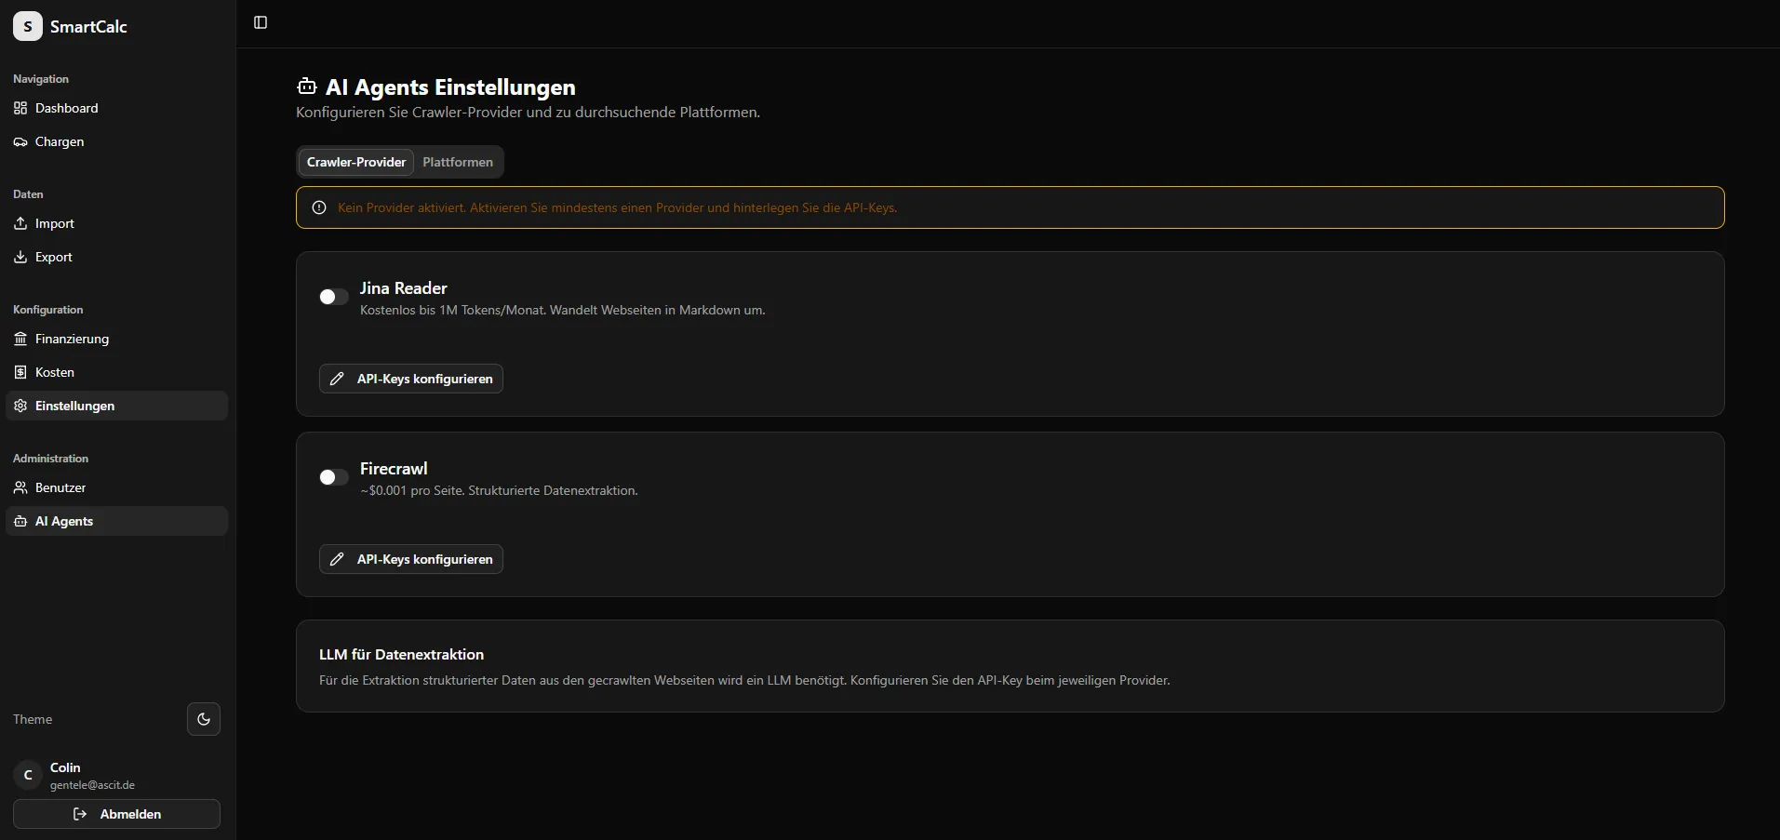
Task: Click the Export download icon
Action: pyautogui.click(x=20, y=257)
